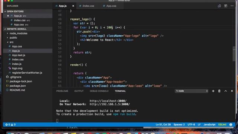Click the terminal cursor prompt
Viewport: 238px width, 134px height.
click(x=57, y=121)
